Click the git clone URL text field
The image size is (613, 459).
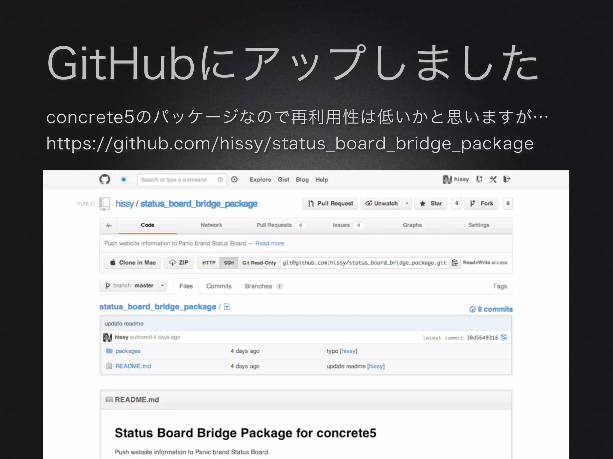pyautogui.click(x=364, y=263)
